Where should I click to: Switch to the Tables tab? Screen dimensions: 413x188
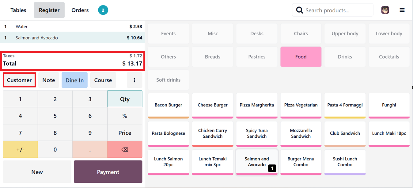[18, 10]
